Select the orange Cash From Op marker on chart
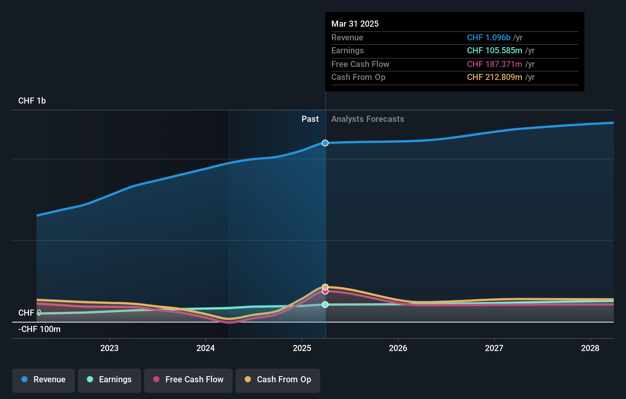Viewport: 626px width, 399px height. pos(325,286)
